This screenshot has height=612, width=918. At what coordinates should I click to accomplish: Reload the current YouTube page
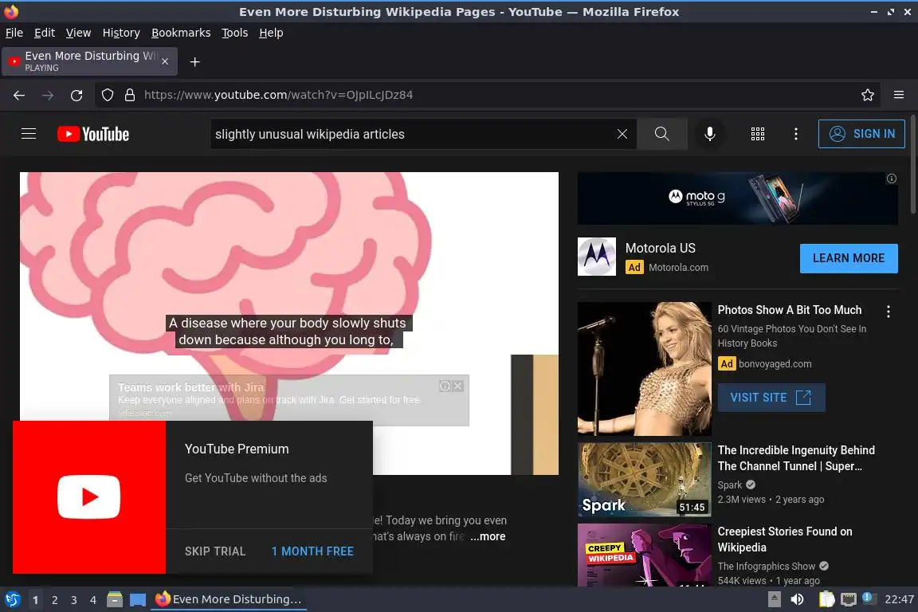coord(76,95)
